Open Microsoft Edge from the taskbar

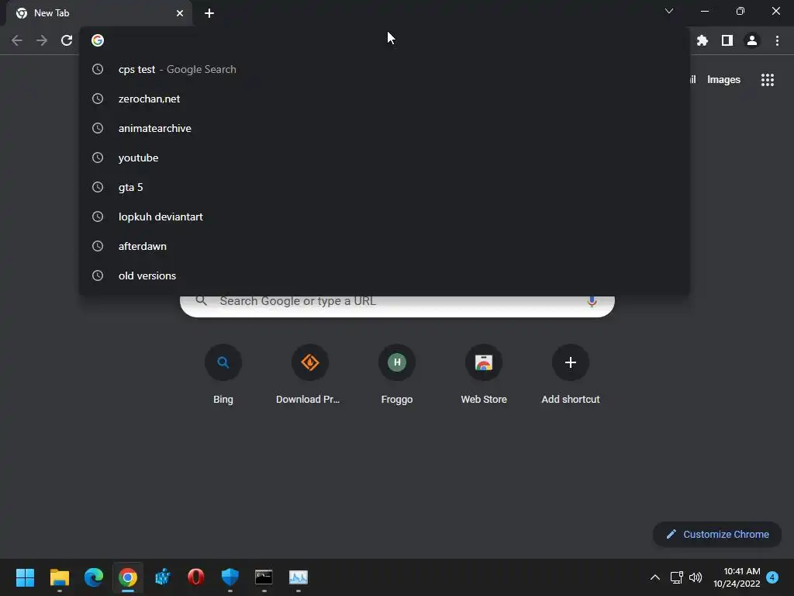coord(94,577)
